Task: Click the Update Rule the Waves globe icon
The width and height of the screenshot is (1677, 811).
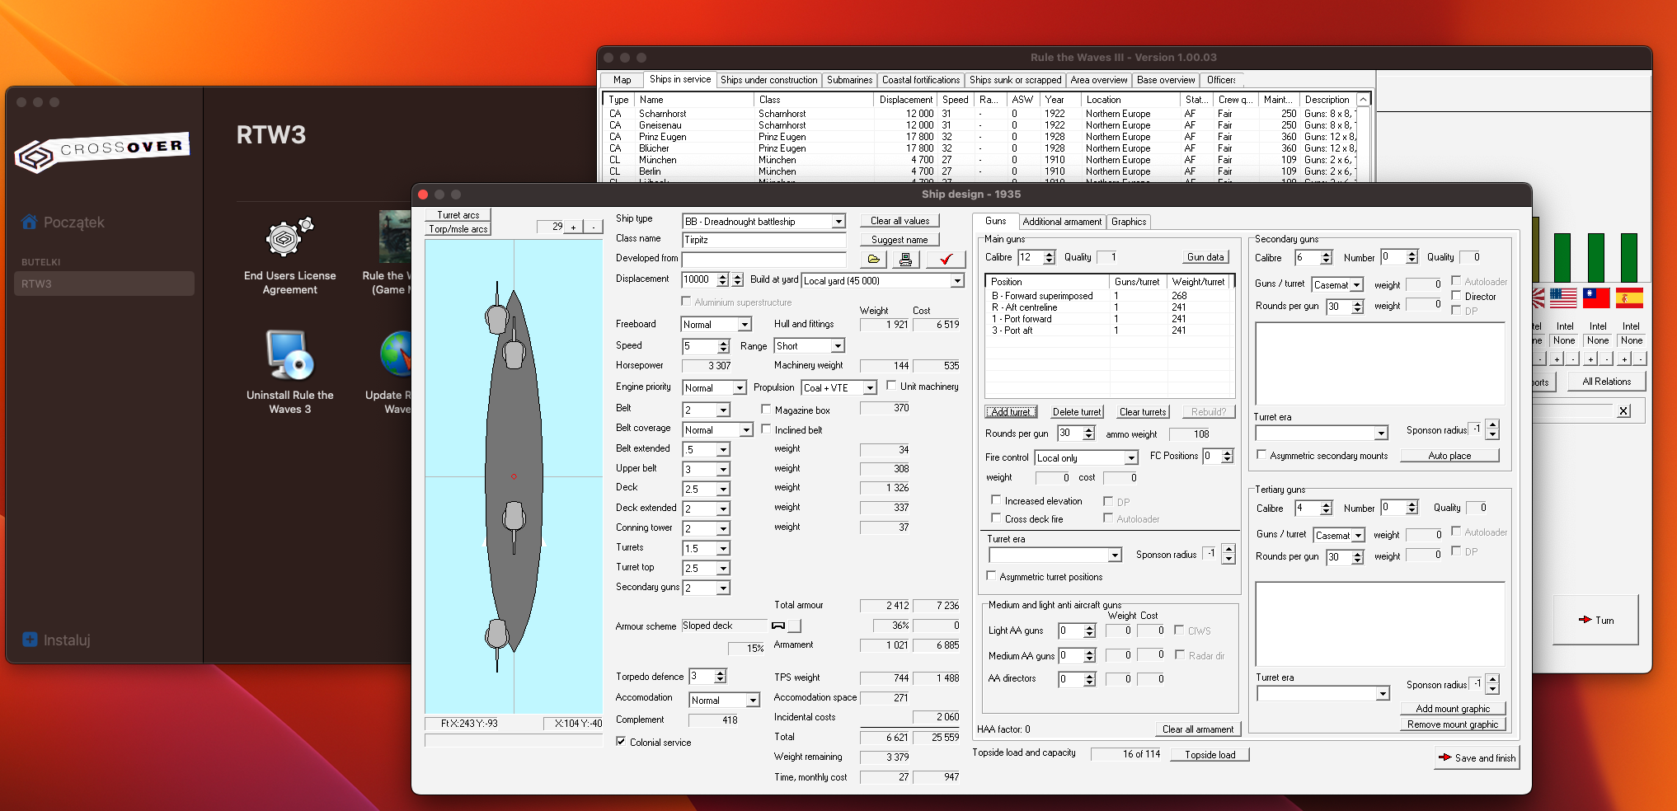Action: (x=396, y=354)
